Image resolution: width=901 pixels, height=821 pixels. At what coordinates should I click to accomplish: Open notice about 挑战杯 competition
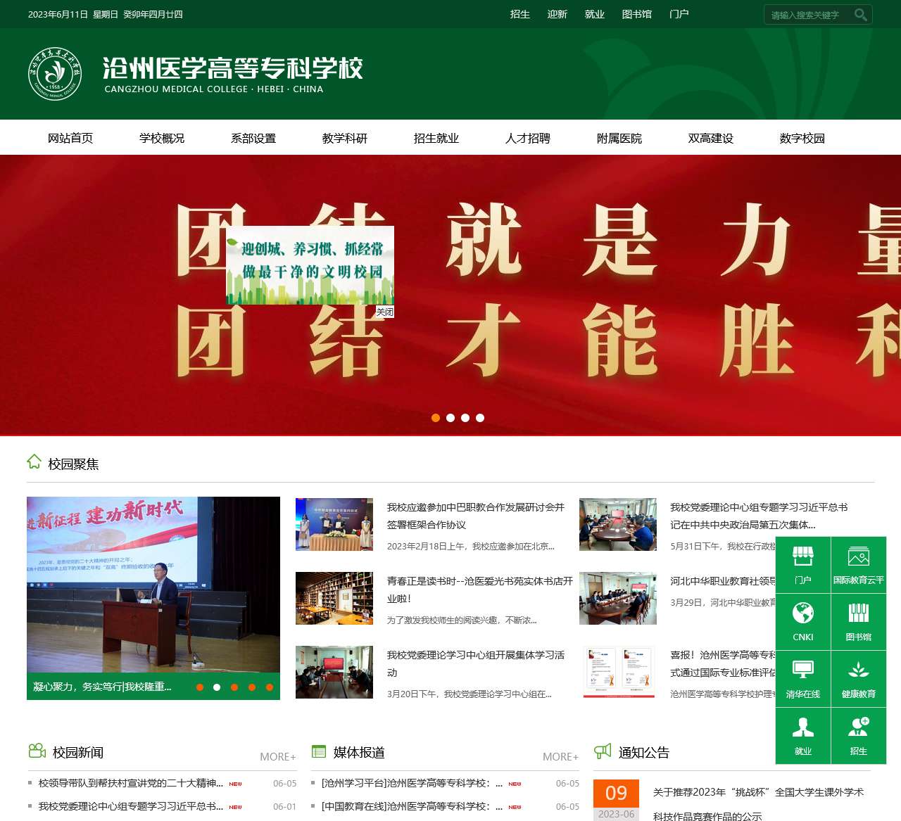758,803
